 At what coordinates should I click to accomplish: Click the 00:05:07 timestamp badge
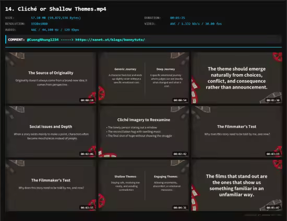click(x=273, y=207)
